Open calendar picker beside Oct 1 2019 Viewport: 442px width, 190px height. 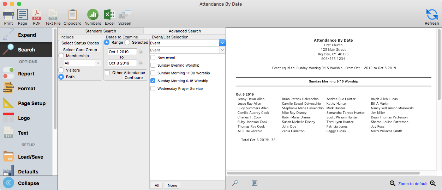(141, 52)
